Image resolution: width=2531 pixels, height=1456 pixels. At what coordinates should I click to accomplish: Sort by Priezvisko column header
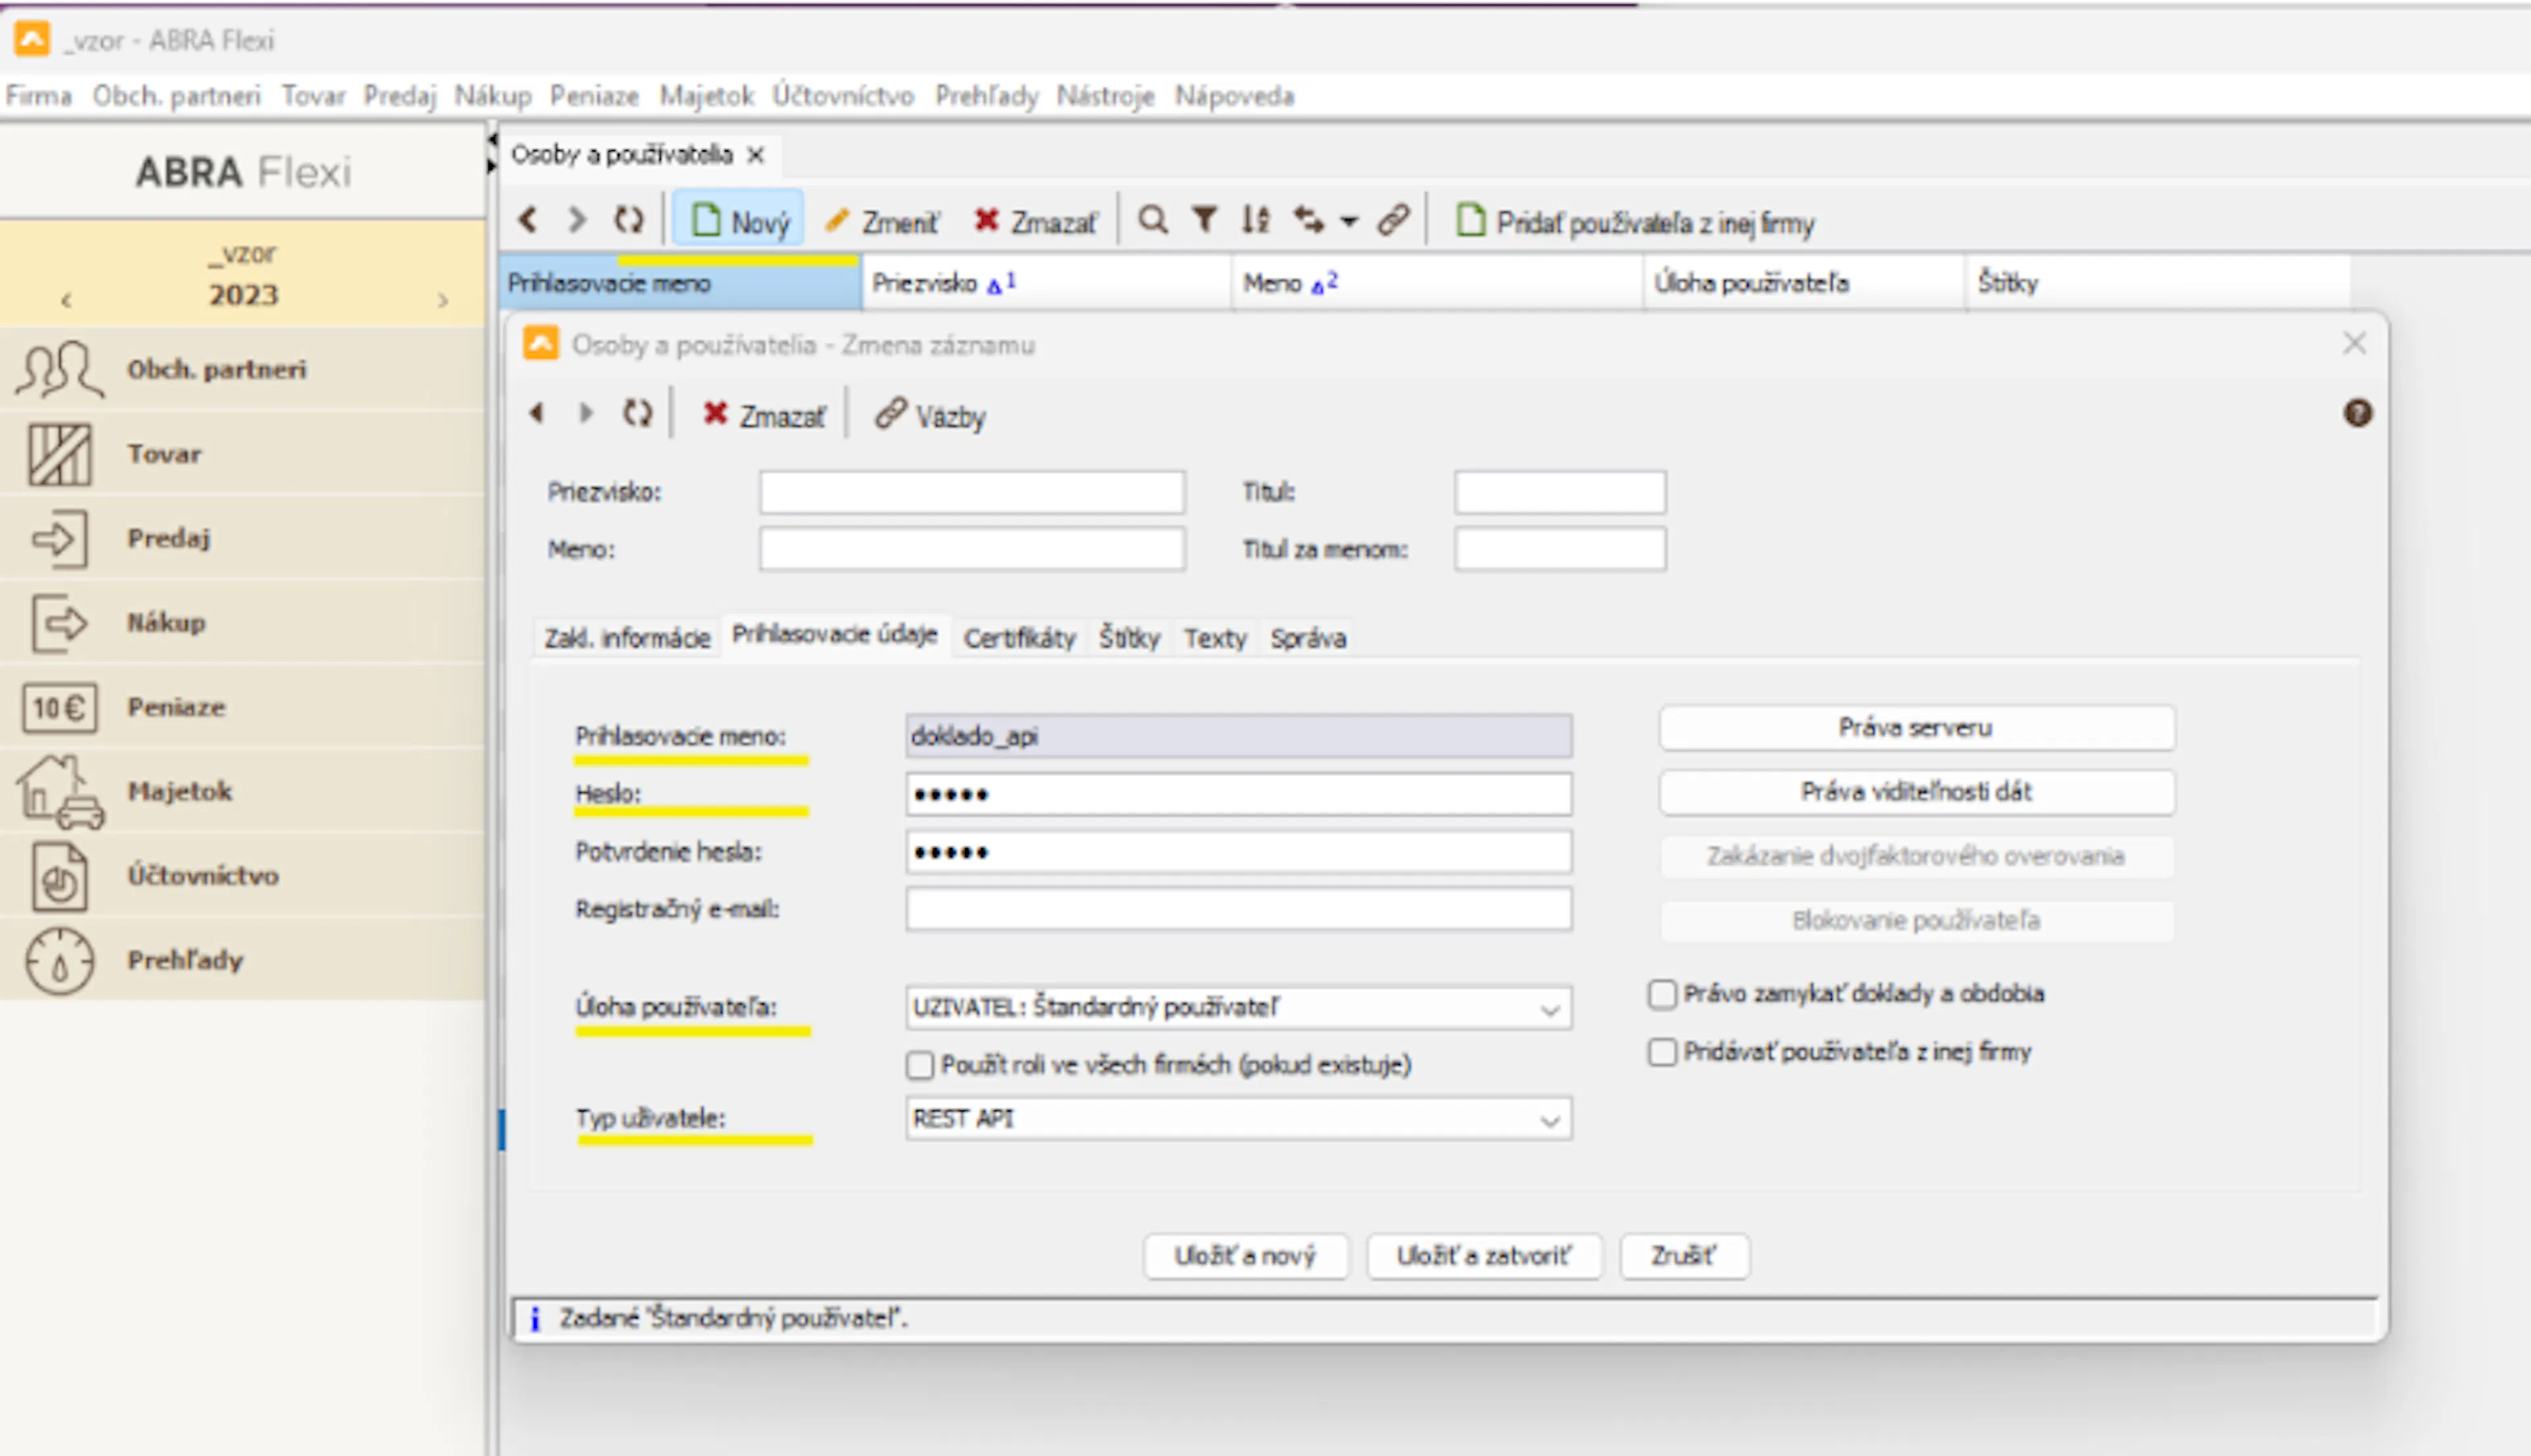pyautogui.click(x=1045, y=283)
